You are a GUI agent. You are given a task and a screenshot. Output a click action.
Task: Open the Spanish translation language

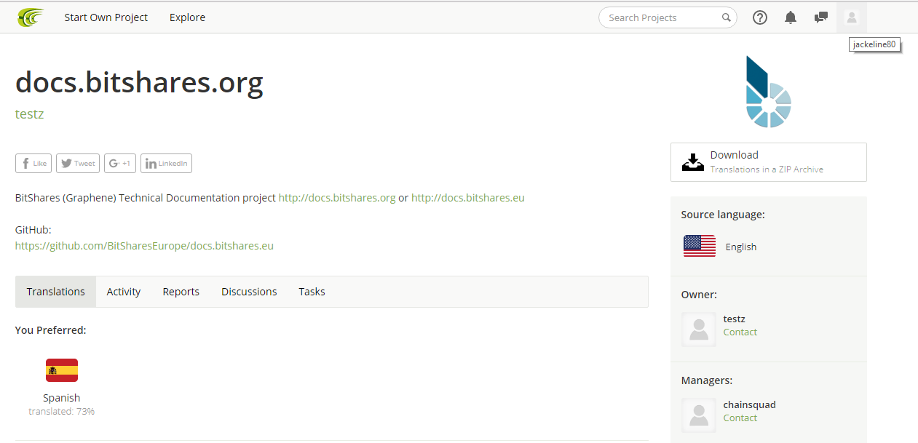click(x=62, y=398)
